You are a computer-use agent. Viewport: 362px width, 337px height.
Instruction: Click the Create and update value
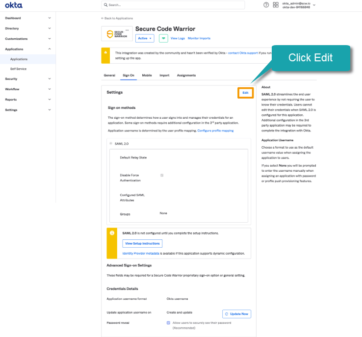180,312
